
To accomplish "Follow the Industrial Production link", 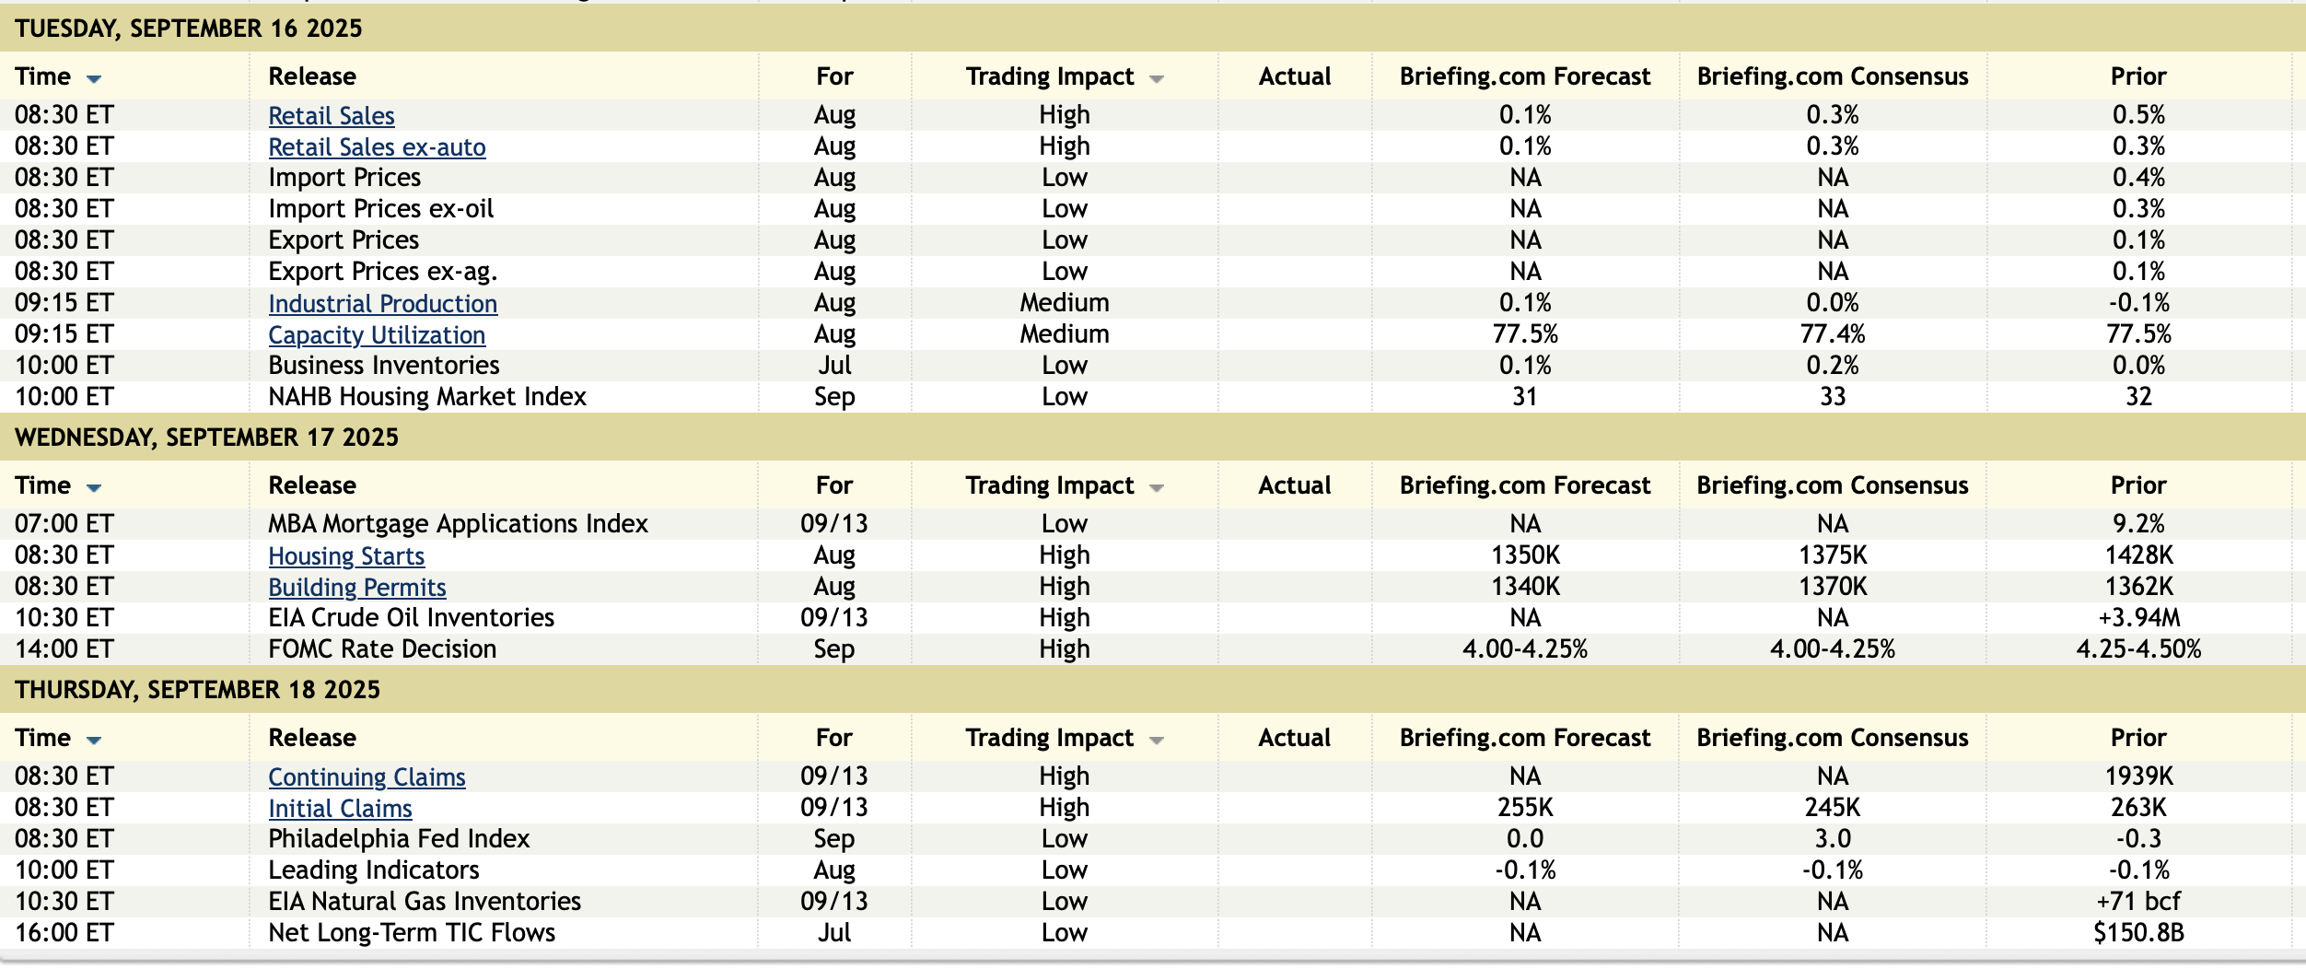I will (x=382, y=304).
